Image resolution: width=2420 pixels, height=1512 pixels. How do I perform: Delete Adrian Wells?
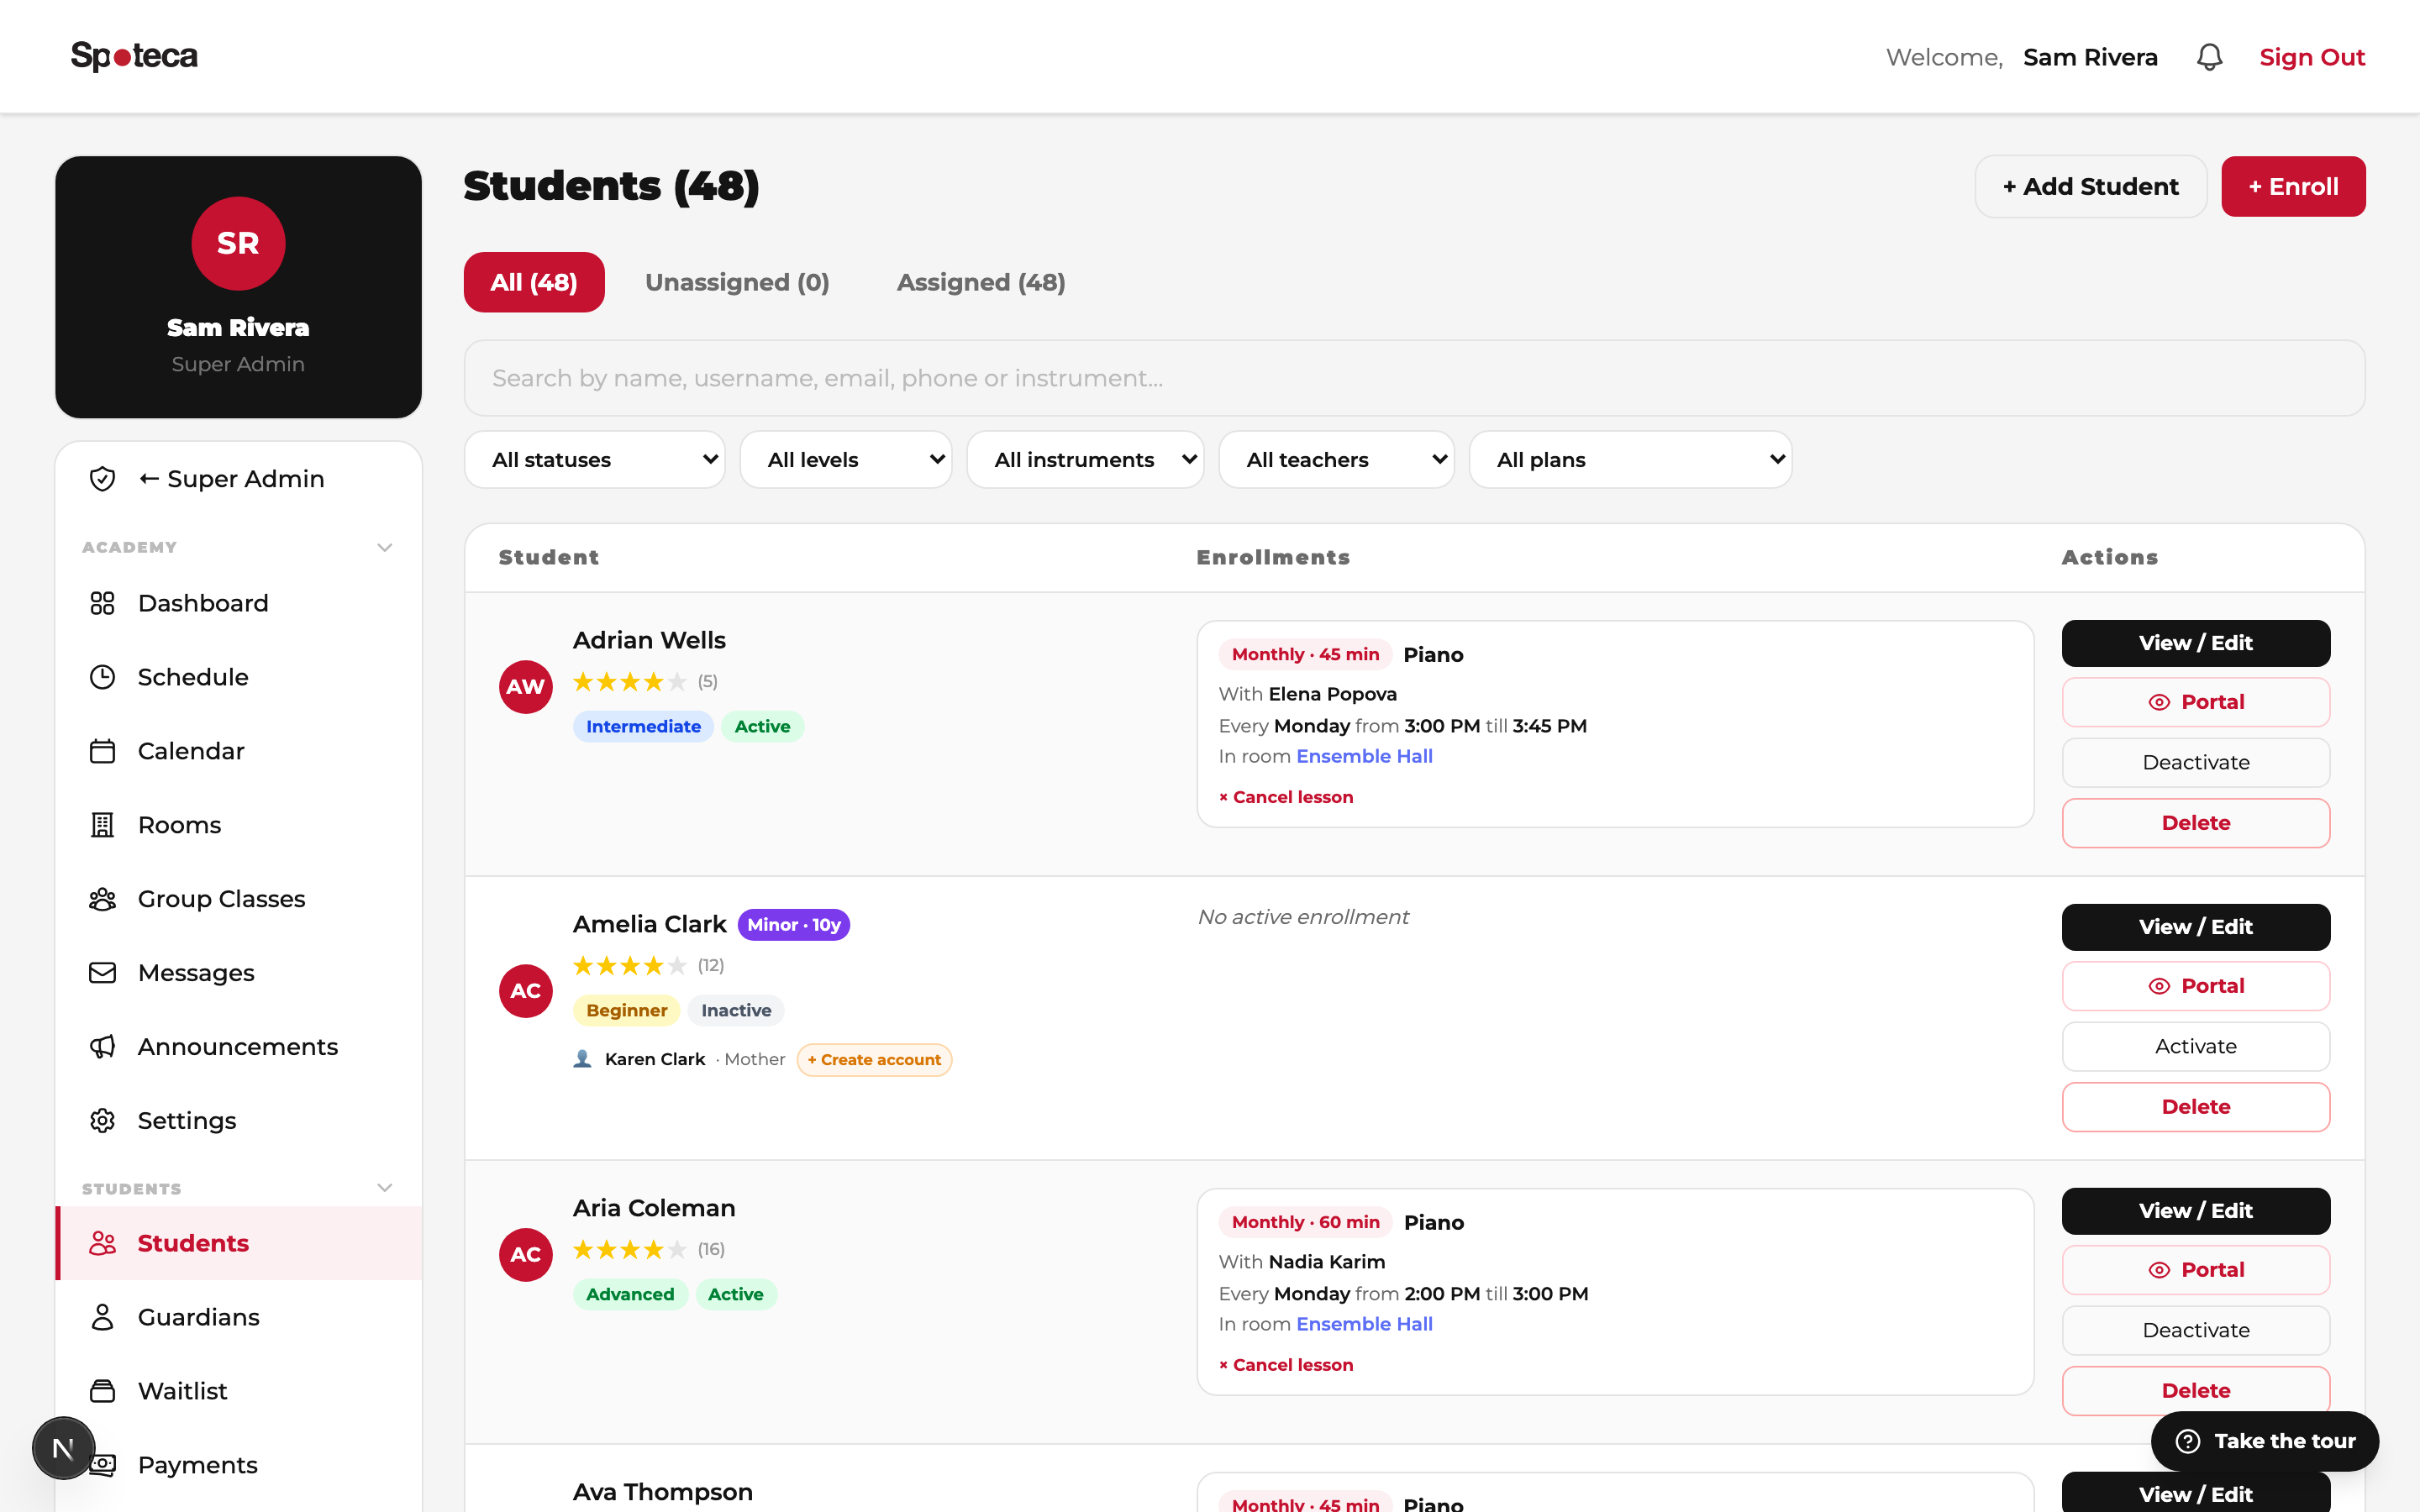click(2196, 823)
